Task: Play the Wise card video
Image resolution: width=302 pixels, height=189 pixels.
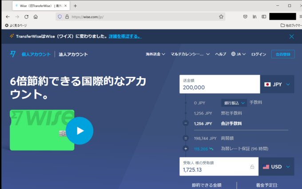Action: click(79, 131)
